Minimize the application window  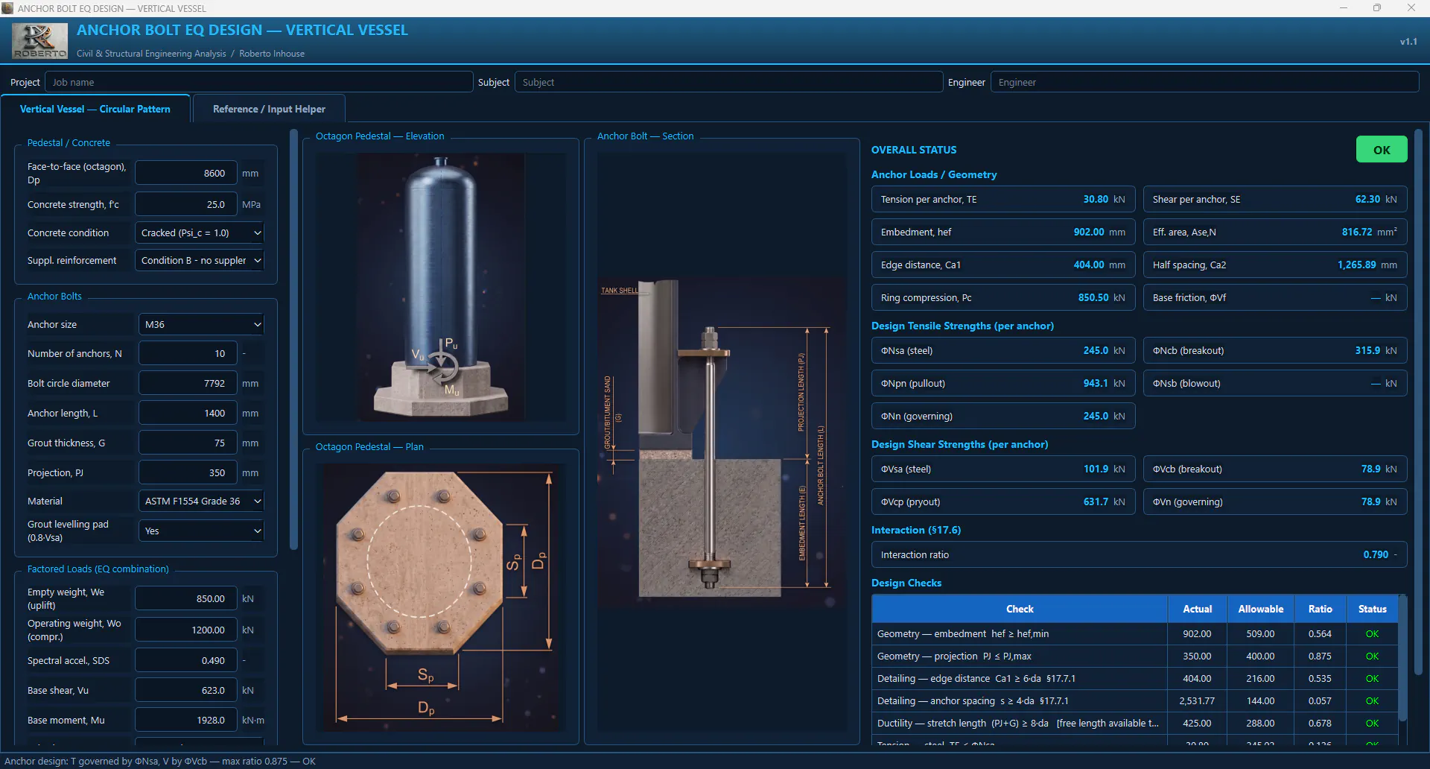[1344, 8]
